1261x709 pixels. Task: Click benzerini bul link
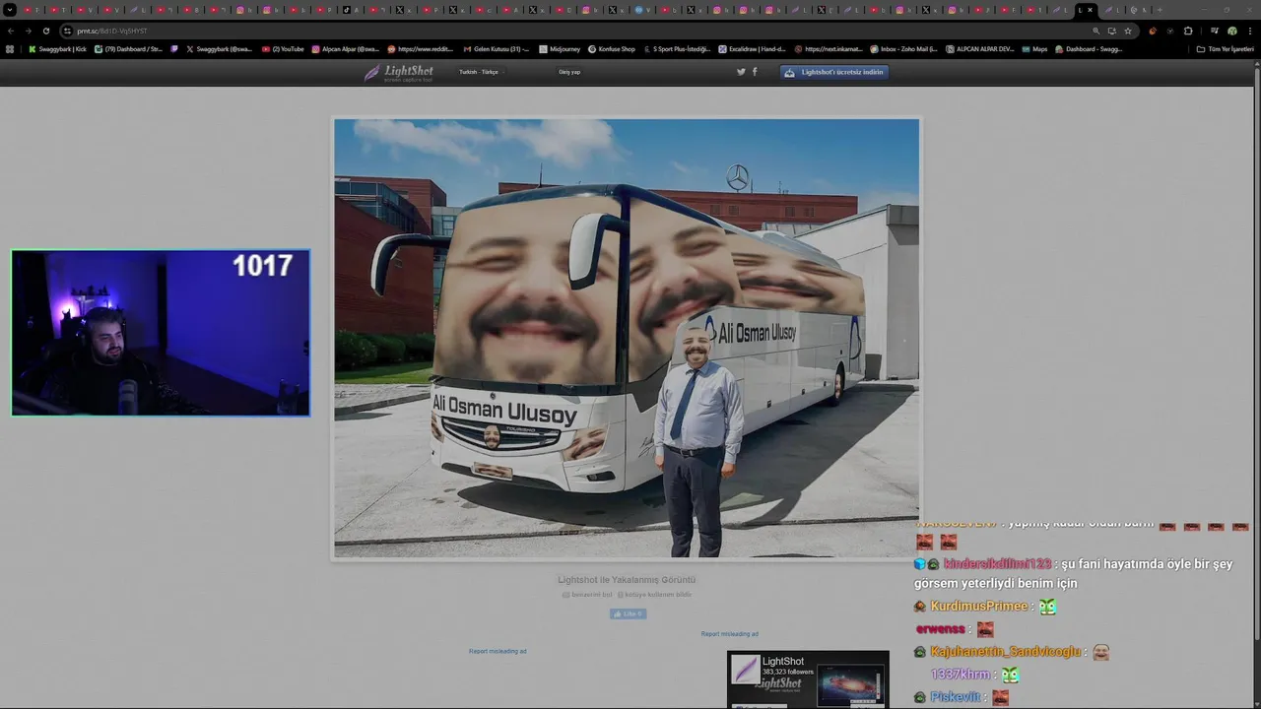588,594
